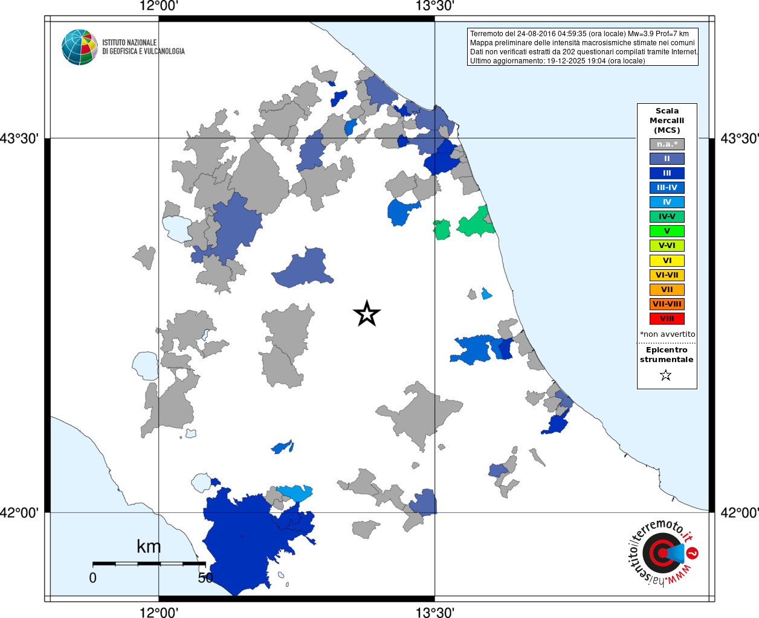759x618 pixels.
Task: Click the 'Mappa preliminare delle intensità' line
Action: tap(583, 43)
